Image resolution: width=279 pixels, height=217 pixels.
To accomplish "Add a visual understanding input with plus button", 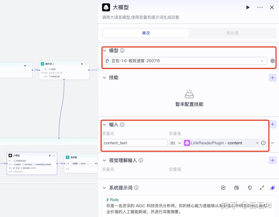I will click(273, 160).
